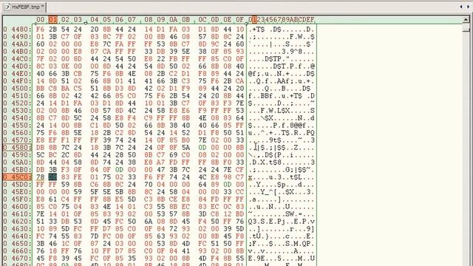Click hex column header 0A

174,20
